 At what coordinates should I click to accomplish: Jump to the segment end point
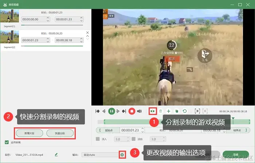(x=124, y=111)
